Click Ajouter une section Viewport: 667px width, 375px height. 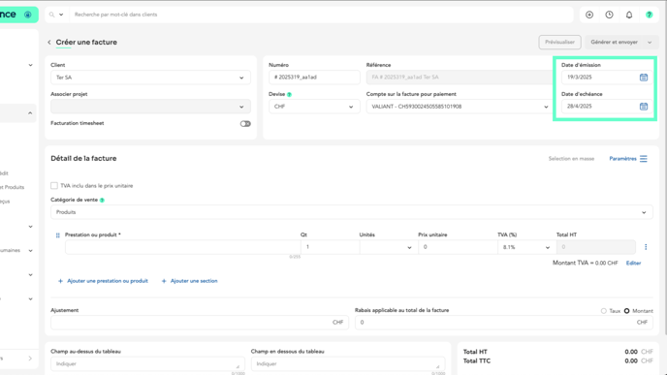[190, 281]
